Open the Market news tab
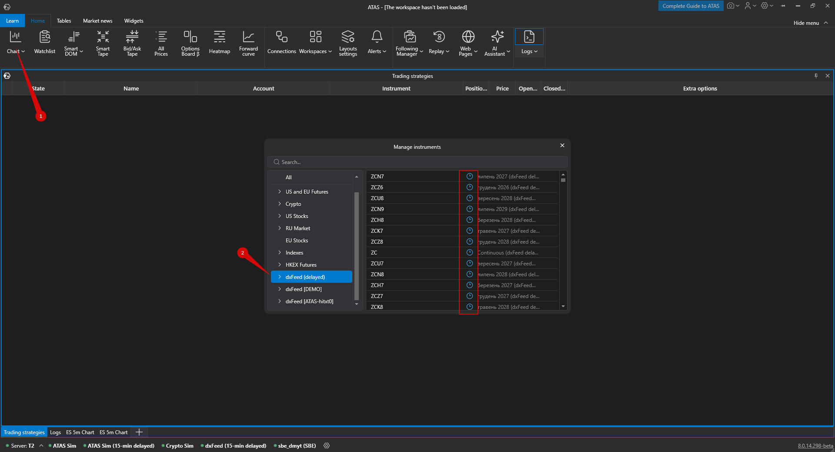The width and height of the screenshot is (835, 452). (x=97, y=20)
